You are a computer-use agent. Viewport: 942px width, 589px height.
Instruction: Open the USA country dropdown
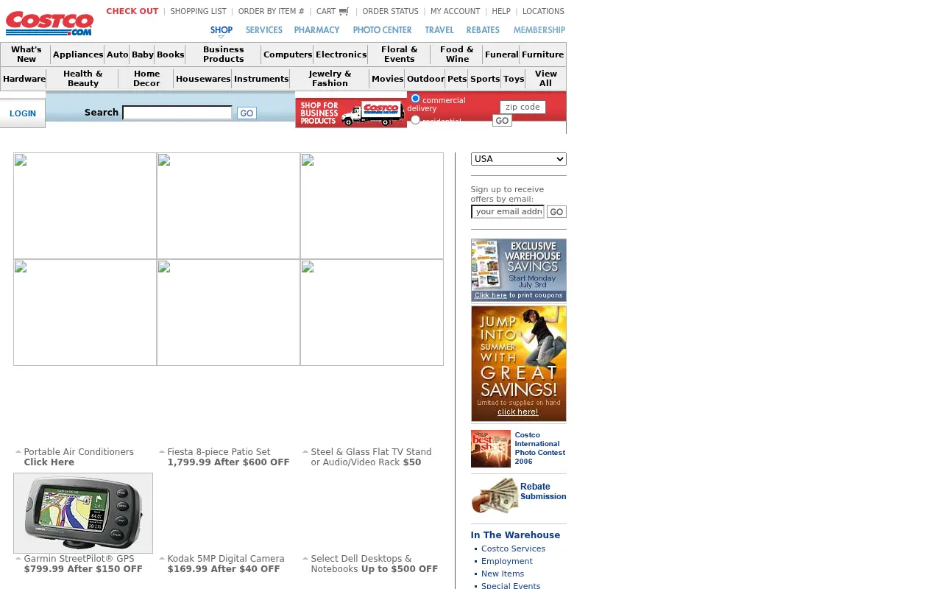[519, 159]
